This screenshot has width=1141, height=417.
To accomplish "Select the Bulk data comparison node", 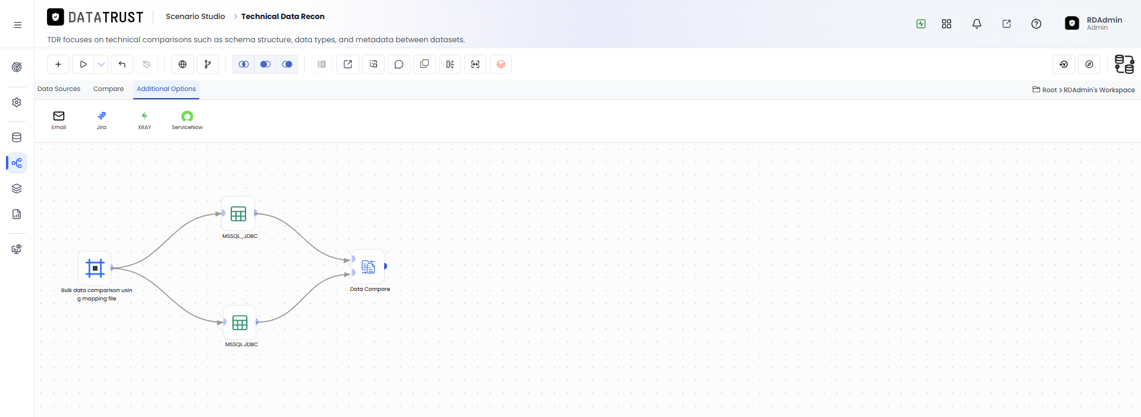I will pyautogui.click(x=95, y=268).
